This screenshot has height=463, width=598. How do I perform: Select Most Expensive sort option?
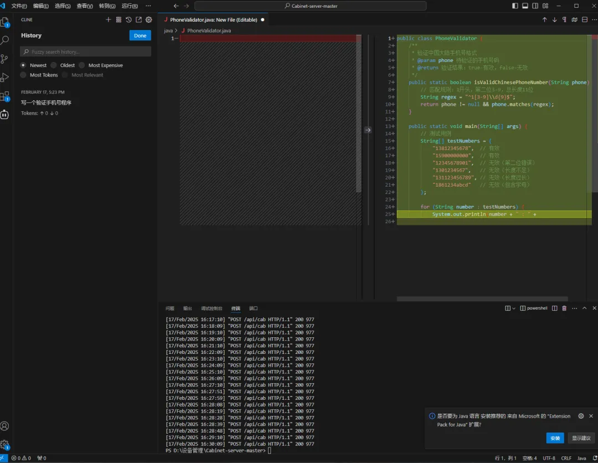click(82, 65)
